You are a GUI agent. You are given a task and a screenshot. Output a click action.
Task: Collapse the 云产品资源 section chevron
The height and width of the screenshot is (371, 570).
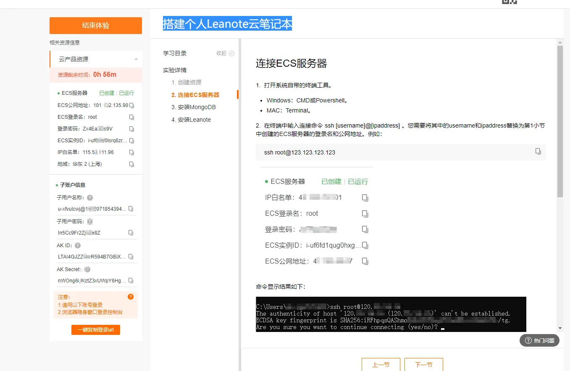[x=136, y=59]
